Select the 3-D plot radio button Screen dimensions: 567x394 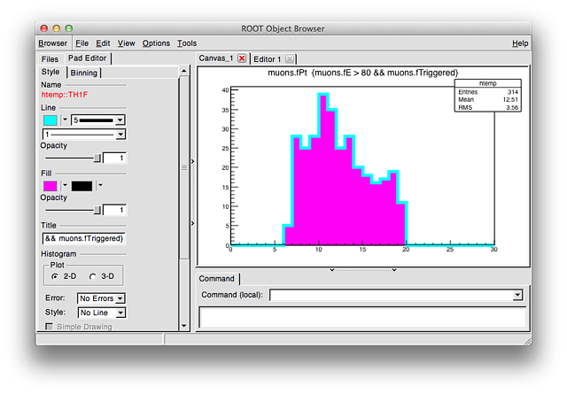click(x=93, y=277)
